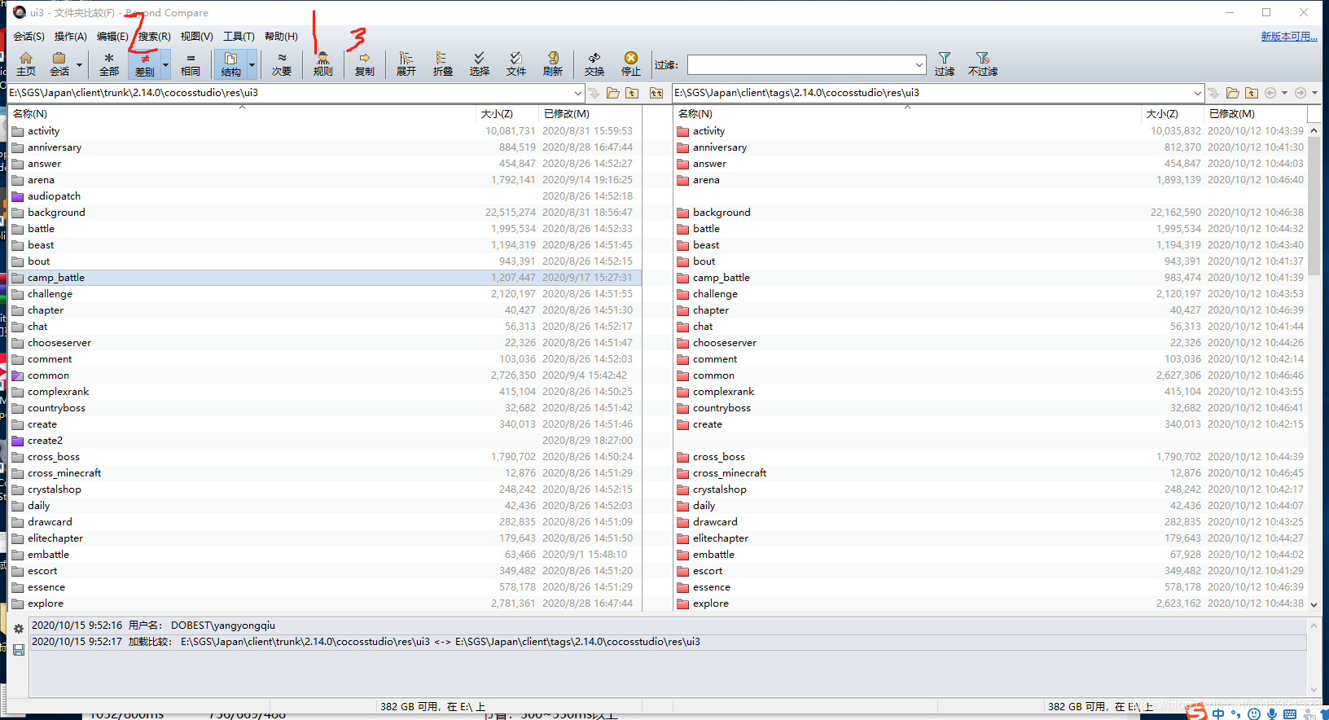Click the log panel settings gear icon

pos(18,629)
